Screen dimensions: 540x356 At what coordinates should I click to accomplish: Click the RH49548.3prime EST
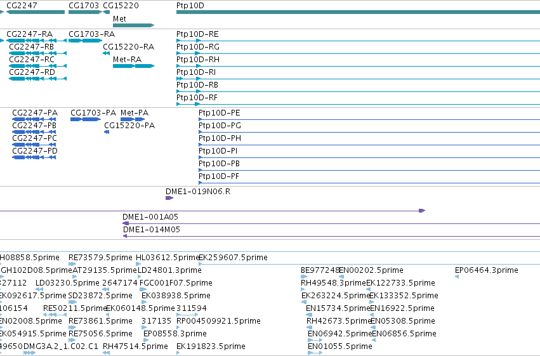pyautogui.click(x=303, y=289)
